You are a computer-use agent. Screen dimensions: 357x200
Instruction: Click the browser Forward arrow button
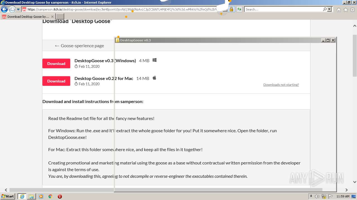12,9
